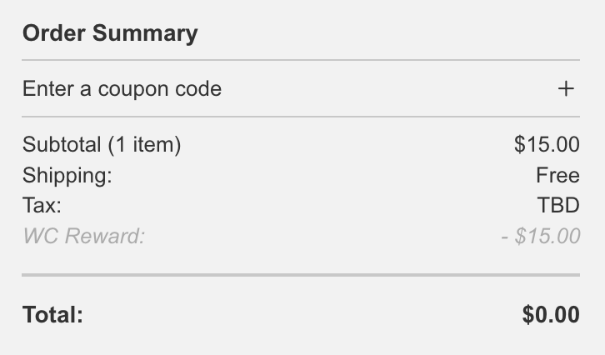Image resolution: width=605 pixels, height=355 pixels.
Task: Click blank area right of Order Summary heading
Action: pos(392,33)
